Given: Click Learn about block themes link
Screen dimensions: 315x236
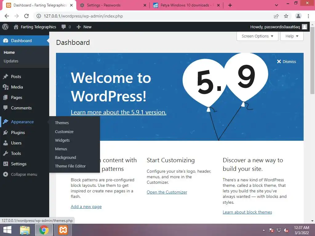Looking at the screenshot, I should click(x=247, y=212).
